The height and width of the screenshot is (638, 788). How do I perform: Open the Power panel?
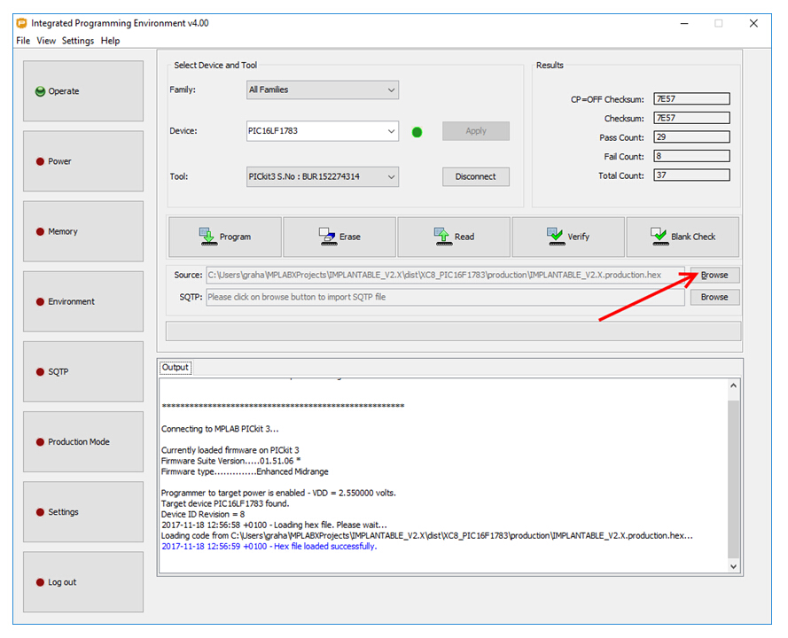[82, 161]
